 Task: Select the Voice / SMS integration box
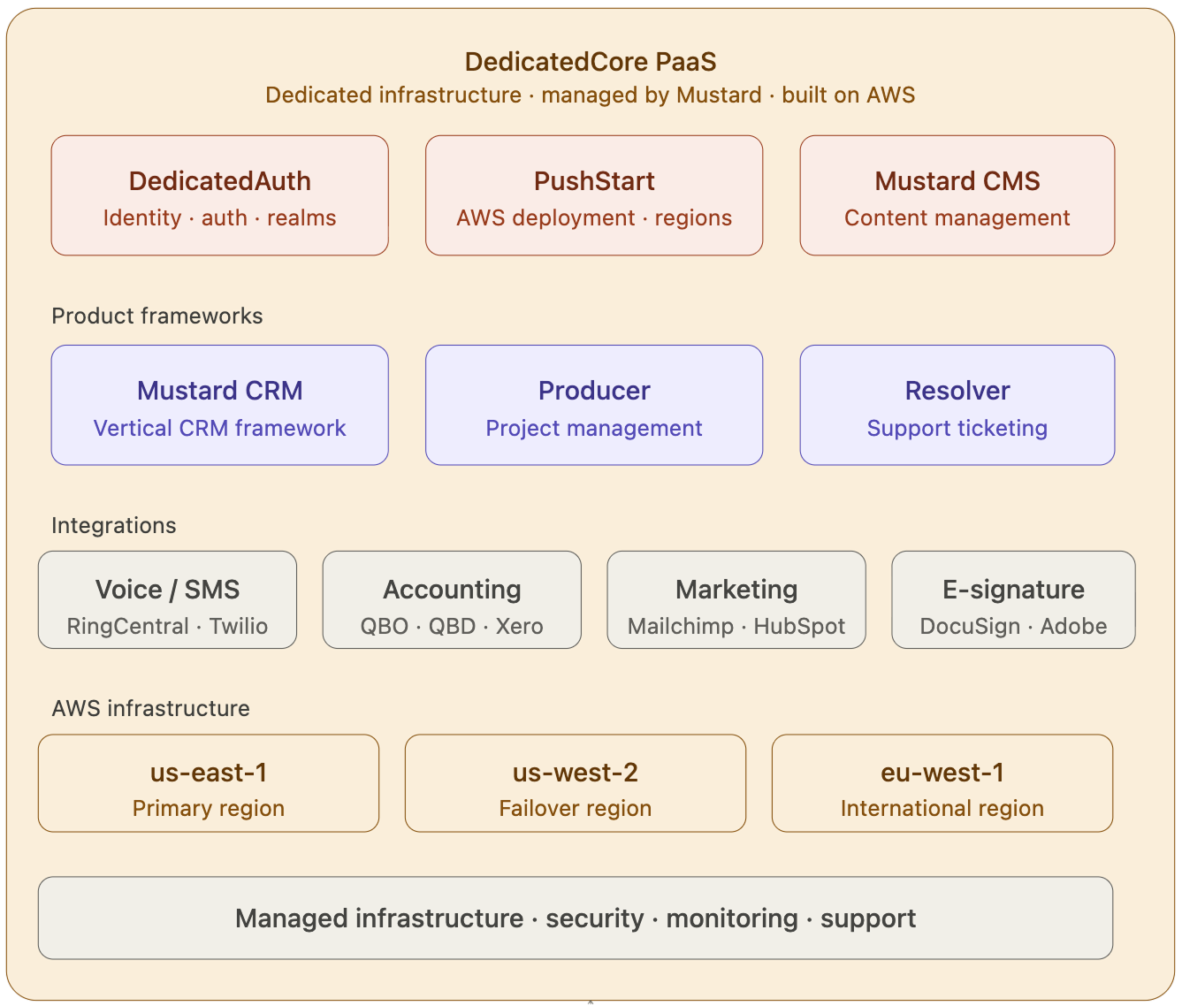pos(167,600)
